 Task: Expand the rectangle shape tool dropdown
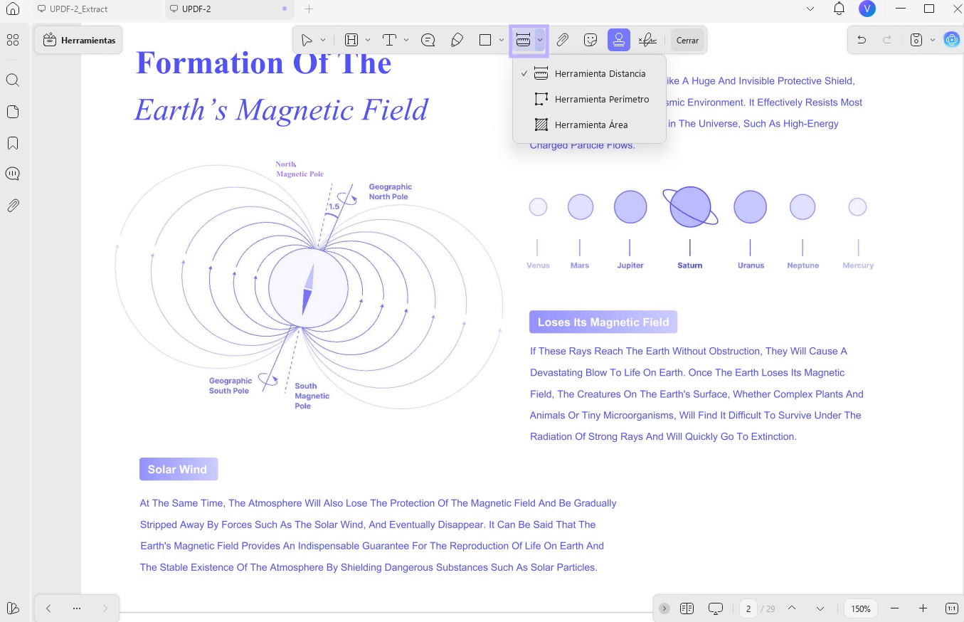pyautogui.click(x=502, y=40)
